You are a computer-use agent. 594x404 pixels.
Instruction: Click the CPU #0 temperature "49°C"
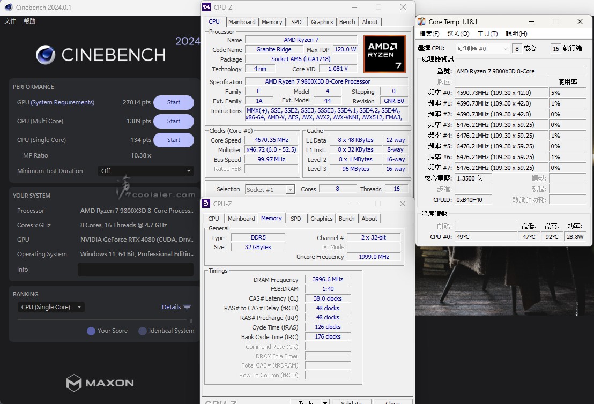[486, 237]
